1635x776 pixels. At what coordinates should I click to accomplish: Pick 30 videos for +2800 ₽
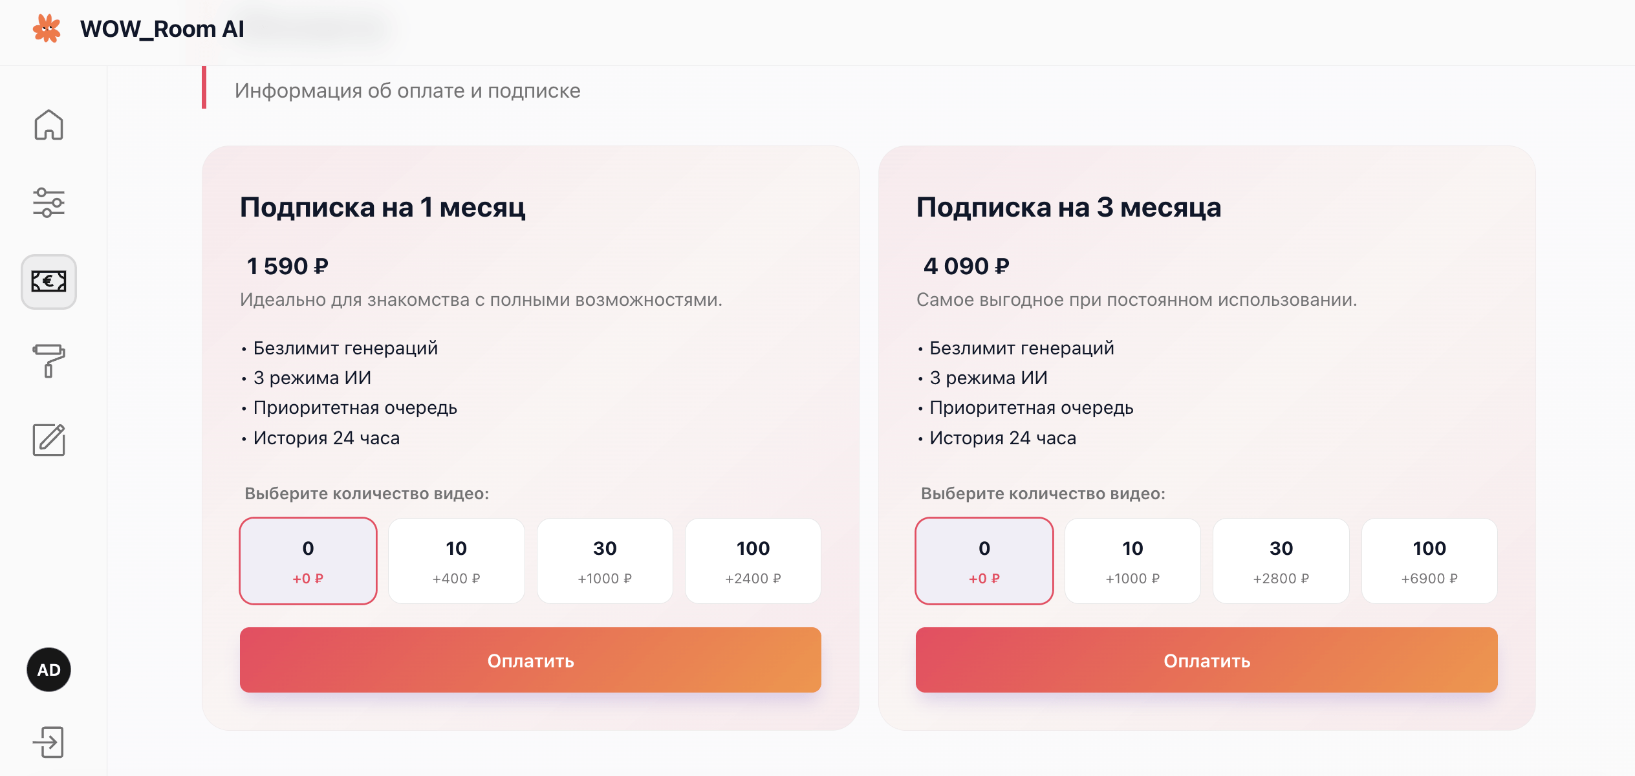pos(1281,561)
